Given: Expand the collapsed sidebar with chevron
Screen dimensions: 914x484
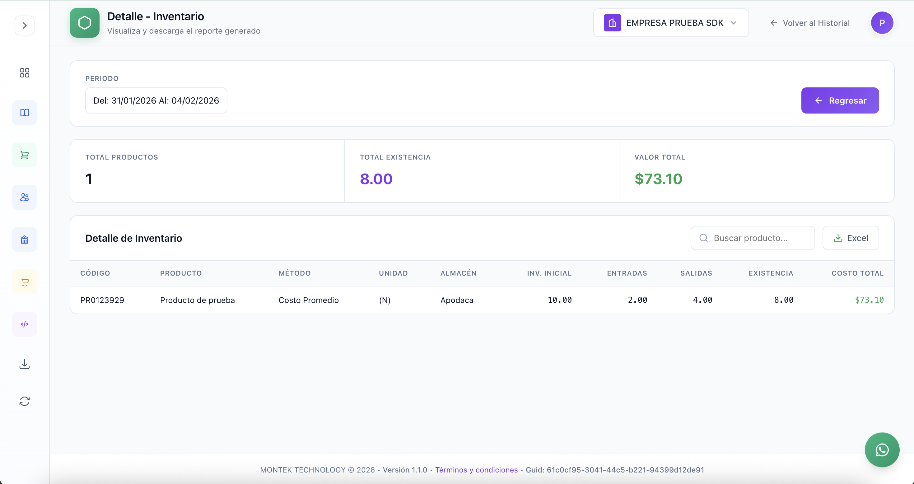Looking at the screenshot, I should 25,26.
